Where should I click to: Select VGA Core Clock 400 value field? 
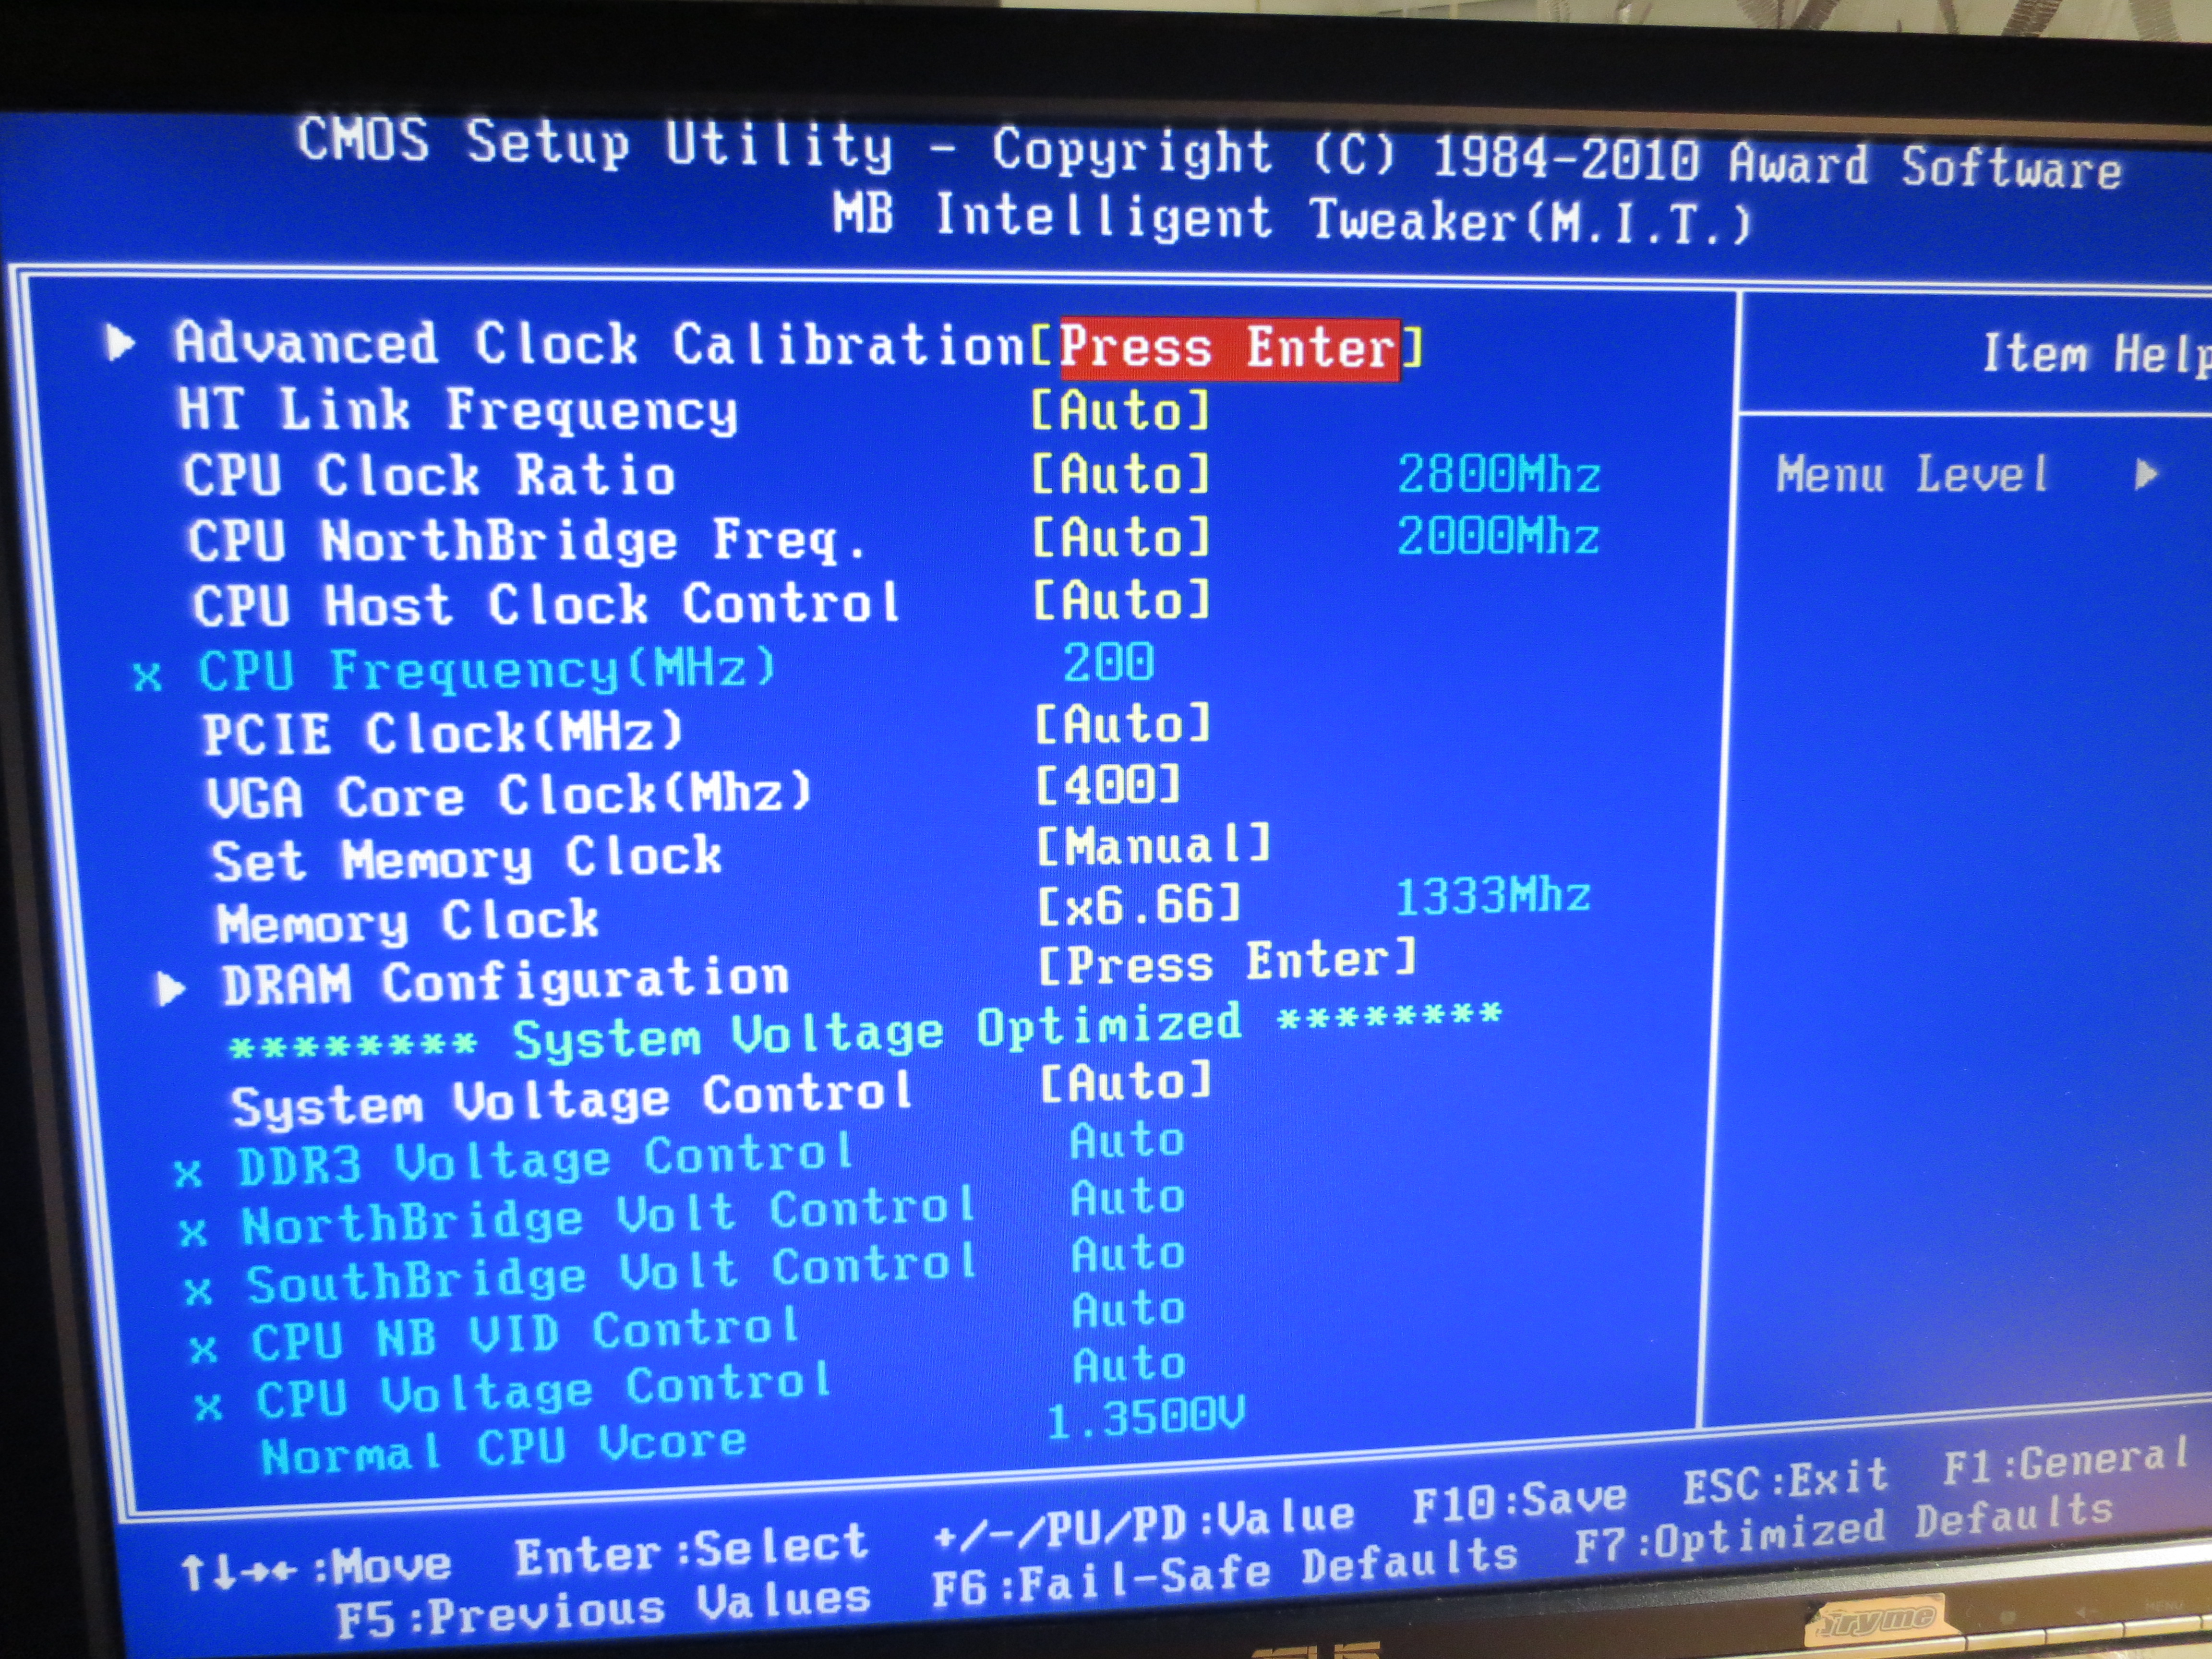click(x=1108, y=786)
